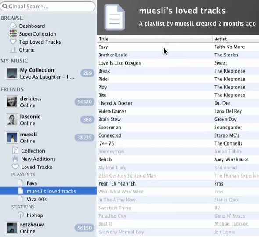Select the track Break
Image resolution: width=259 pixels, height=237 pixels.
pyautogui.click(x=104, y=71)
